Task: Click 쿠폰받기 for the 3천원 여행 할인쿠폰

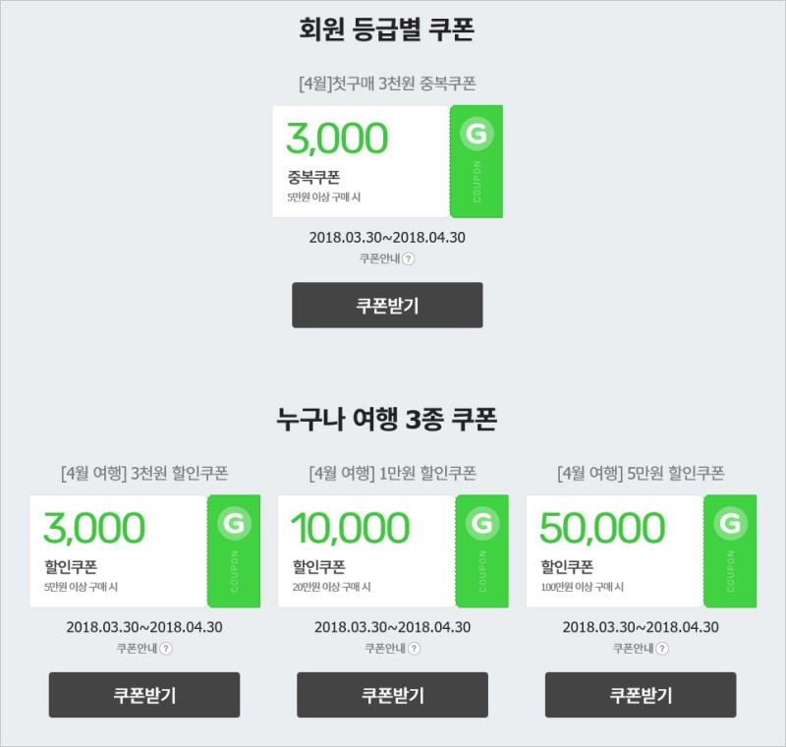Action: pos(143,695)
